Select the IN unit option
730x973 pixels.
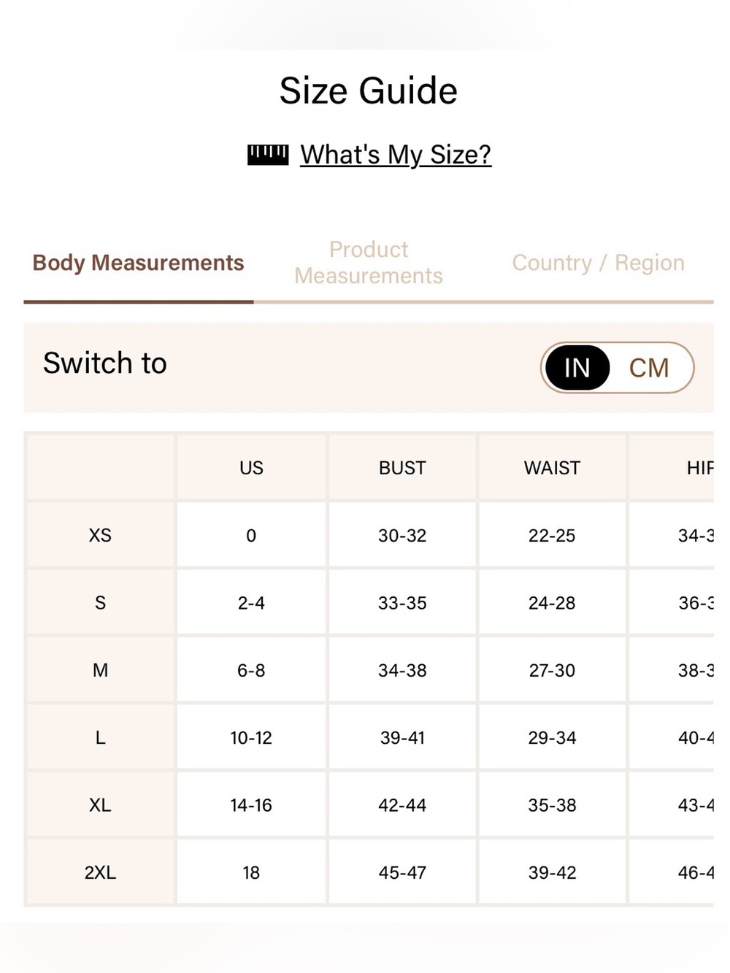click(577, 368)
